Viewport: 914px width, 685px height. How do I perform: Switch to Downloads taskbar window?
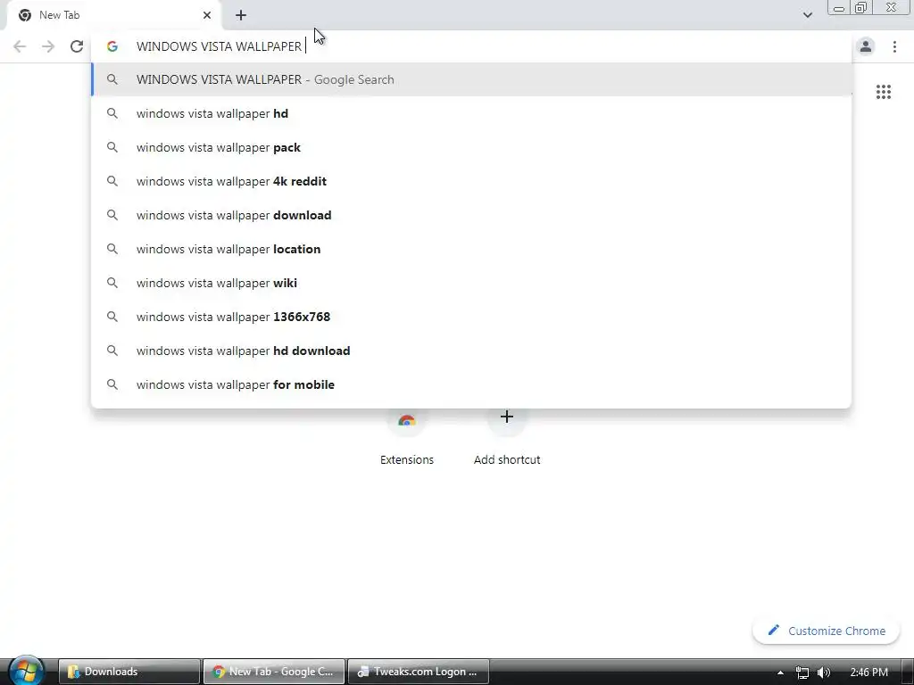(x=129, y=672)
